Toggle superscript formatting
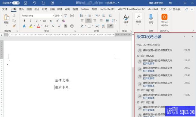The width and height of the screenshot is (196, 117). [58, 21]
